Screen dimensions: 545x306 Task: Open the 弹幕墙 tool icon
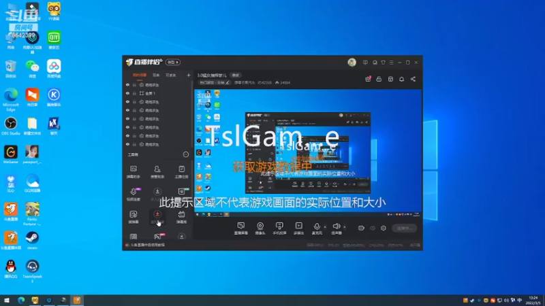181,216
